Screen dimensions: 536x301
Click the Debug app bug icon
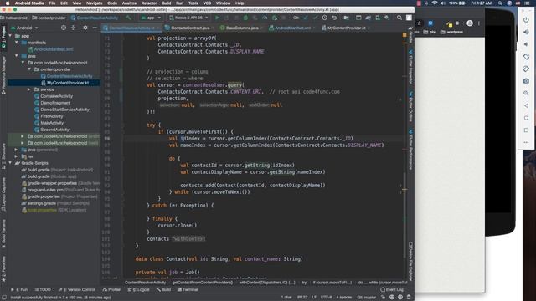pyautogui.click(x=245, y=18)
